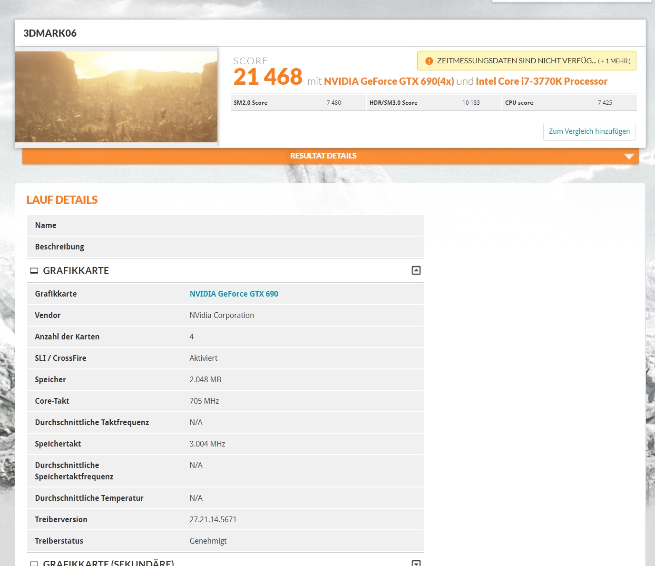Click Treiberversion value 27.21.14.5671
This screenshot has width=655, height=566.
tap(213, 519)
